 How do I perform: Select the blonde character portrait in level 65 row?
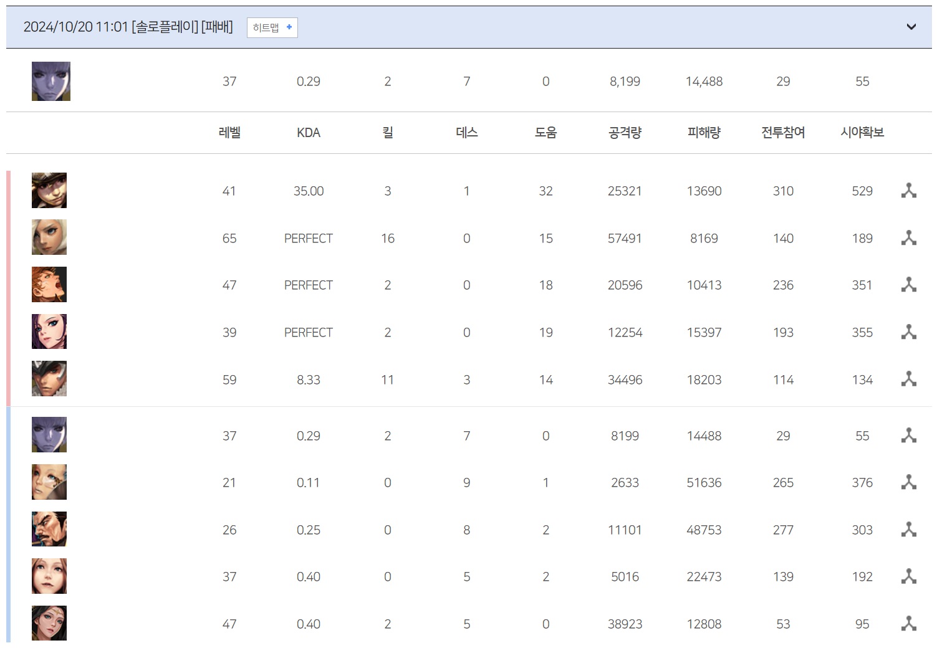(x=49, y=237)
